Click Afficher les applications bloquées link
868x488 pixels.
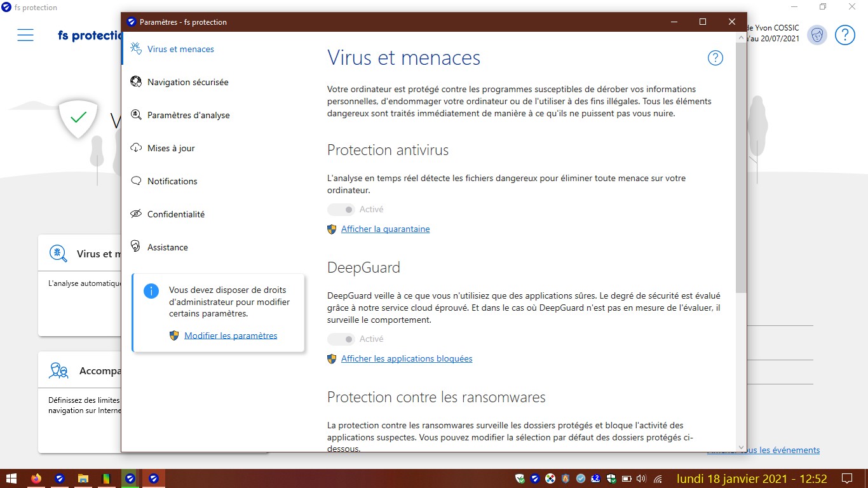(x=407, y=359)
